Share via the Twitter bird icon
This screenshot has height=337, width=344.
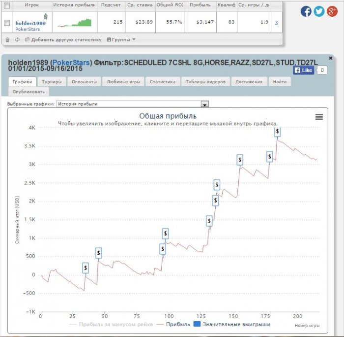319,11
